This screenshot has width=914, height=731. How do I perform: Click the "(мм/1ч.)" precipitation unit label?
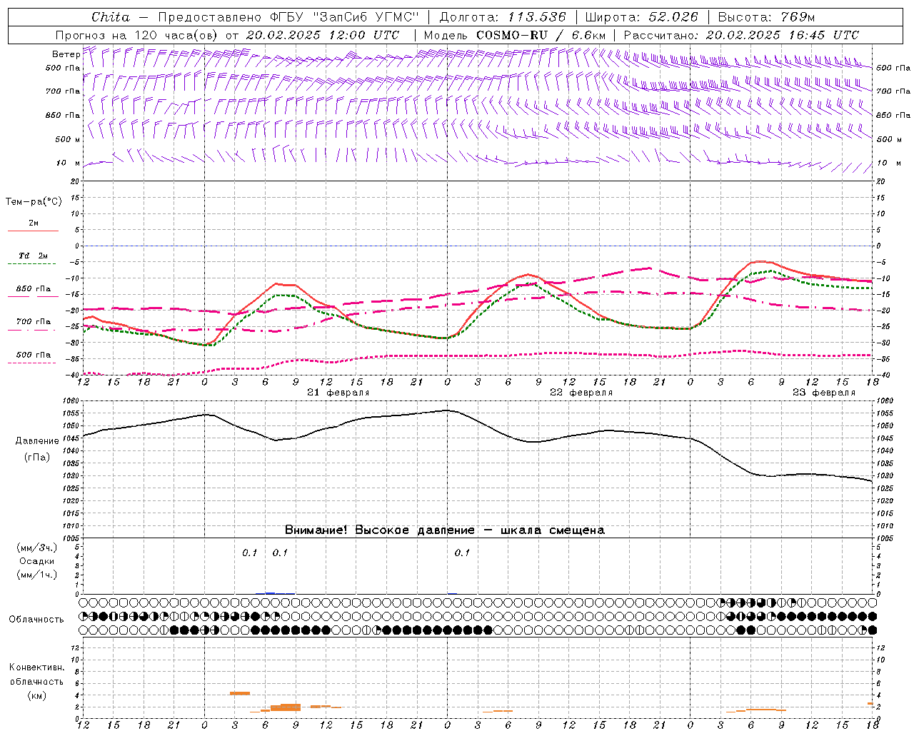click(37, 575)
